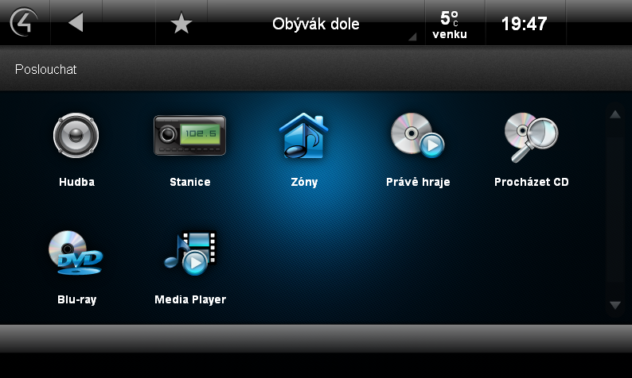The width and height of the screenshot is (632, 378).
Task: Click the scroll down arrow
Action: click(x=615, y=305)
